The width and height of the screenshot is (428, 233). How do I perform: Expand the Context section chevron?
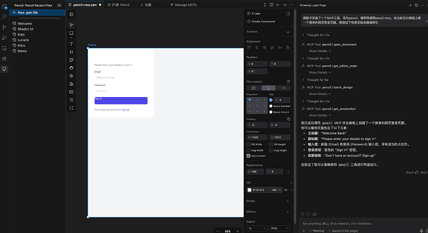288,32
